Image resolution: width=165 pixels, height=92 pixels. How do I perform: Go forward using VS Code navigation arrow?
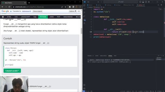101,2
